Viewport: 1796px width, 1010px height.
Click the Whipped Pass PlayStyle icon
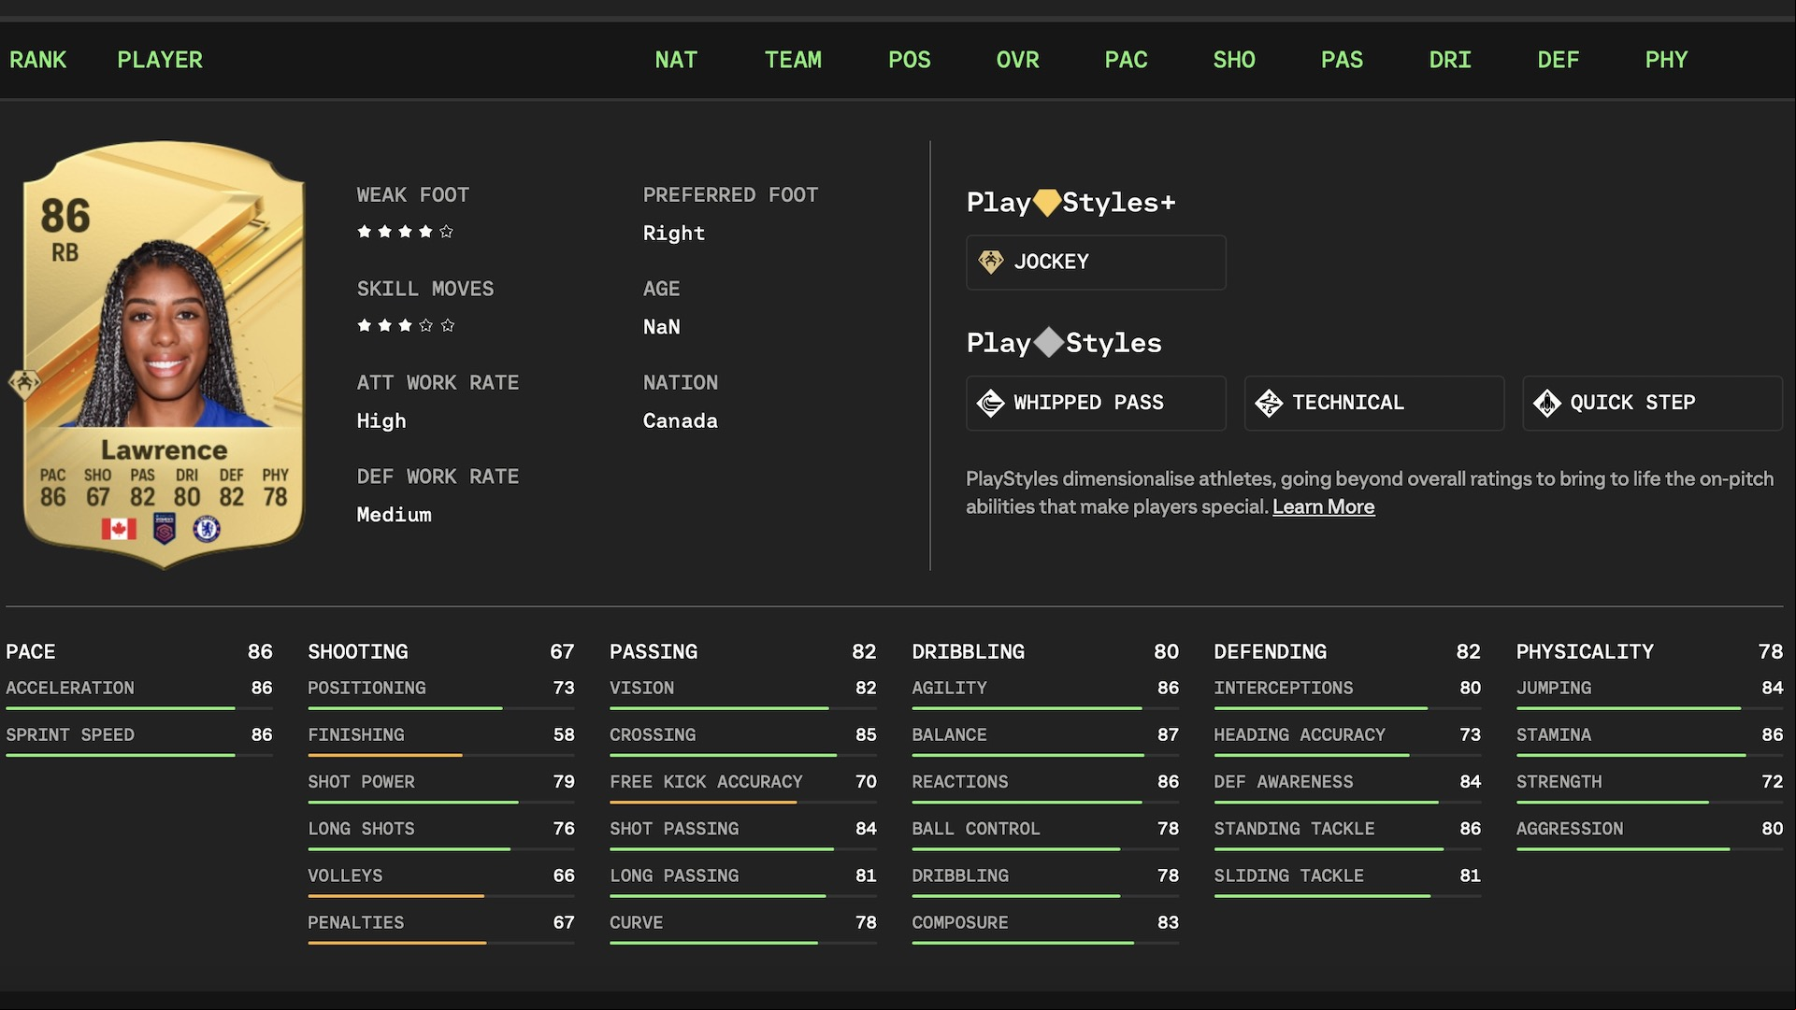tap(990, 403)
